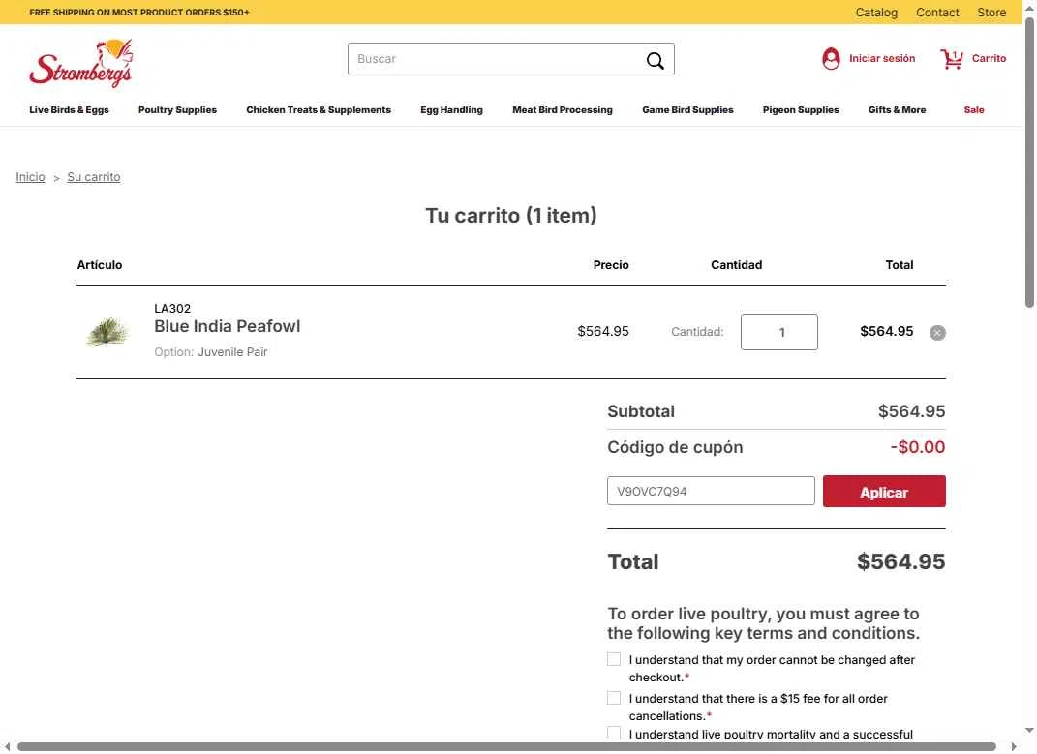Screen dimensions: 1037x754
Task: Click the Store link
Action: click(x=991, y=13)
